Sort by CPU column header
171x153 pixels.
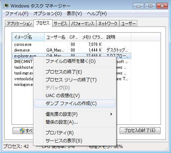click(x=73, y=37)
